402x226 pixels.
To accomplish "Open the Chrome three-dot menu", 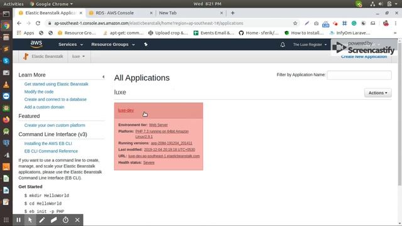I will tap(396, 23).
